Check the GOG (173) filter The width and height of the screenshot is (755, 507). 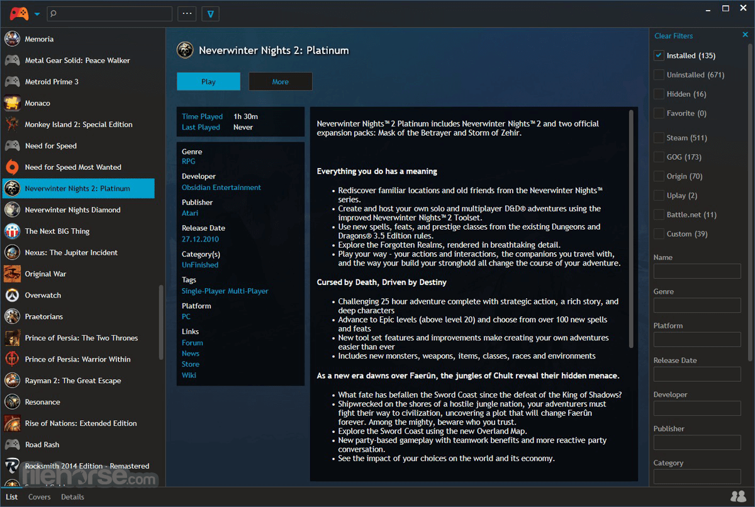click(x=659, y=157)
